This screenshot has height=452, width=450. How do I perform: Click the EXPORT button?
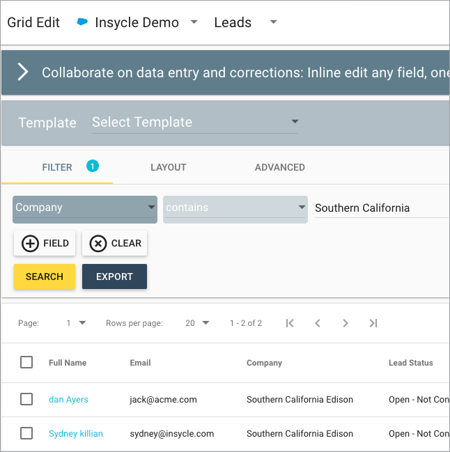(114, 276)
